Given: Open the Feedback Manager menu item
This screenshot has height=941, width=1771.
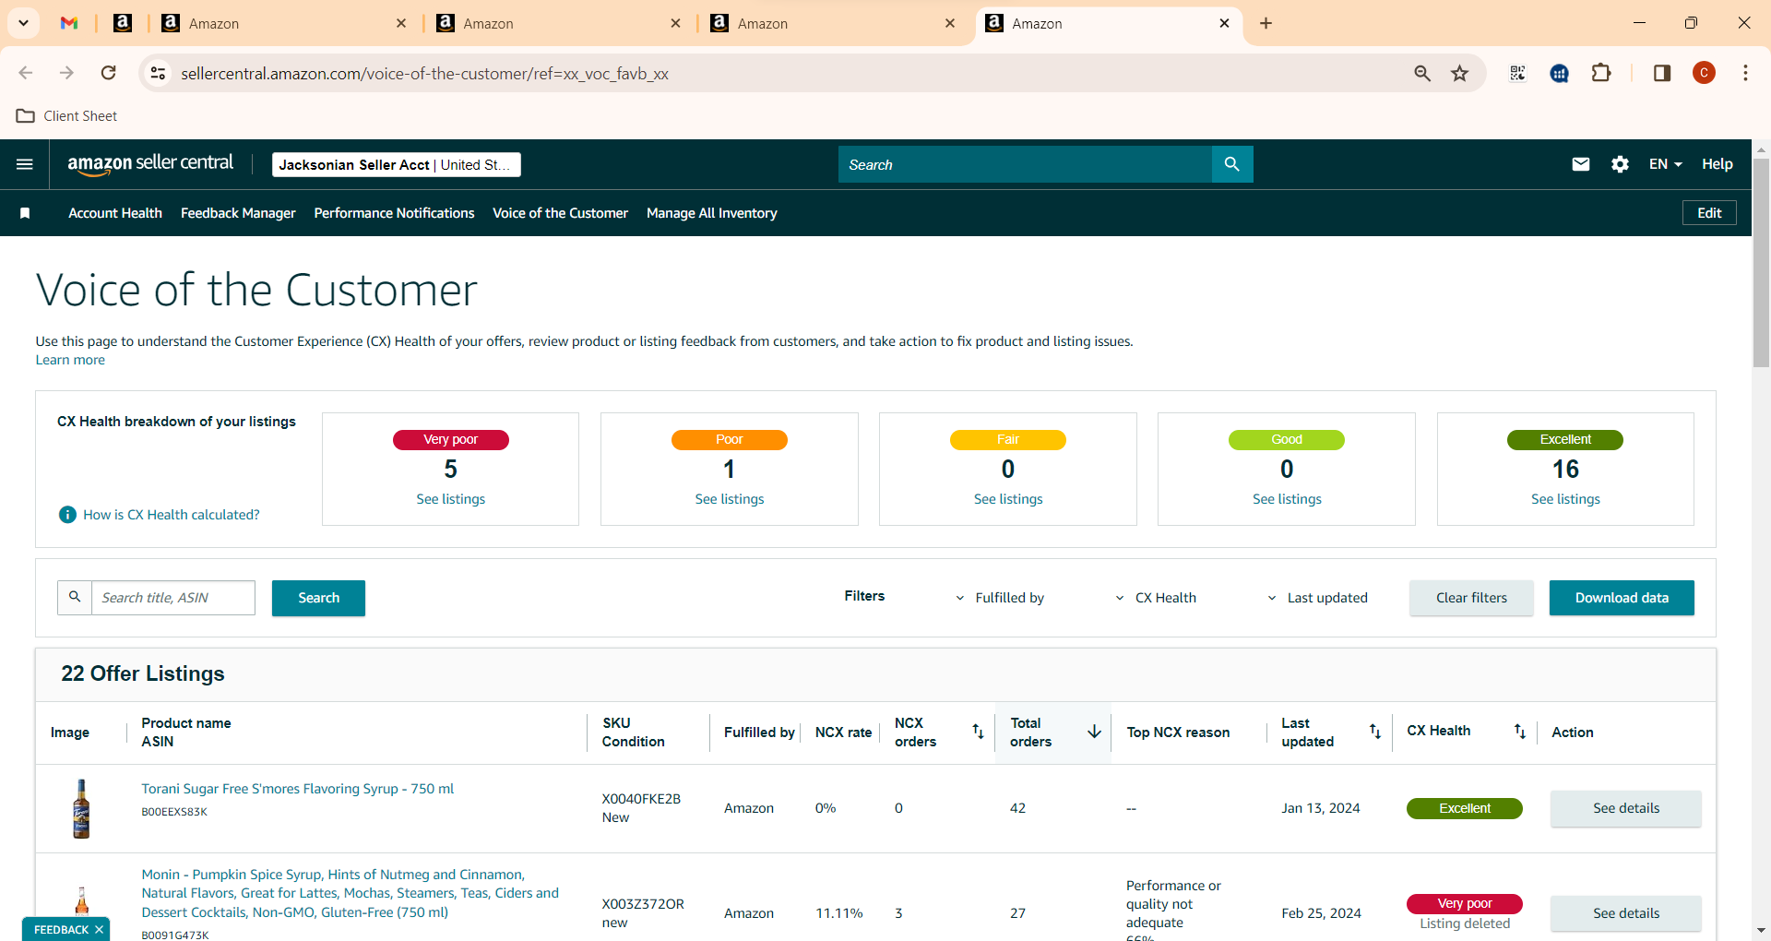Looking at the screenshot, I should point(238,213).
